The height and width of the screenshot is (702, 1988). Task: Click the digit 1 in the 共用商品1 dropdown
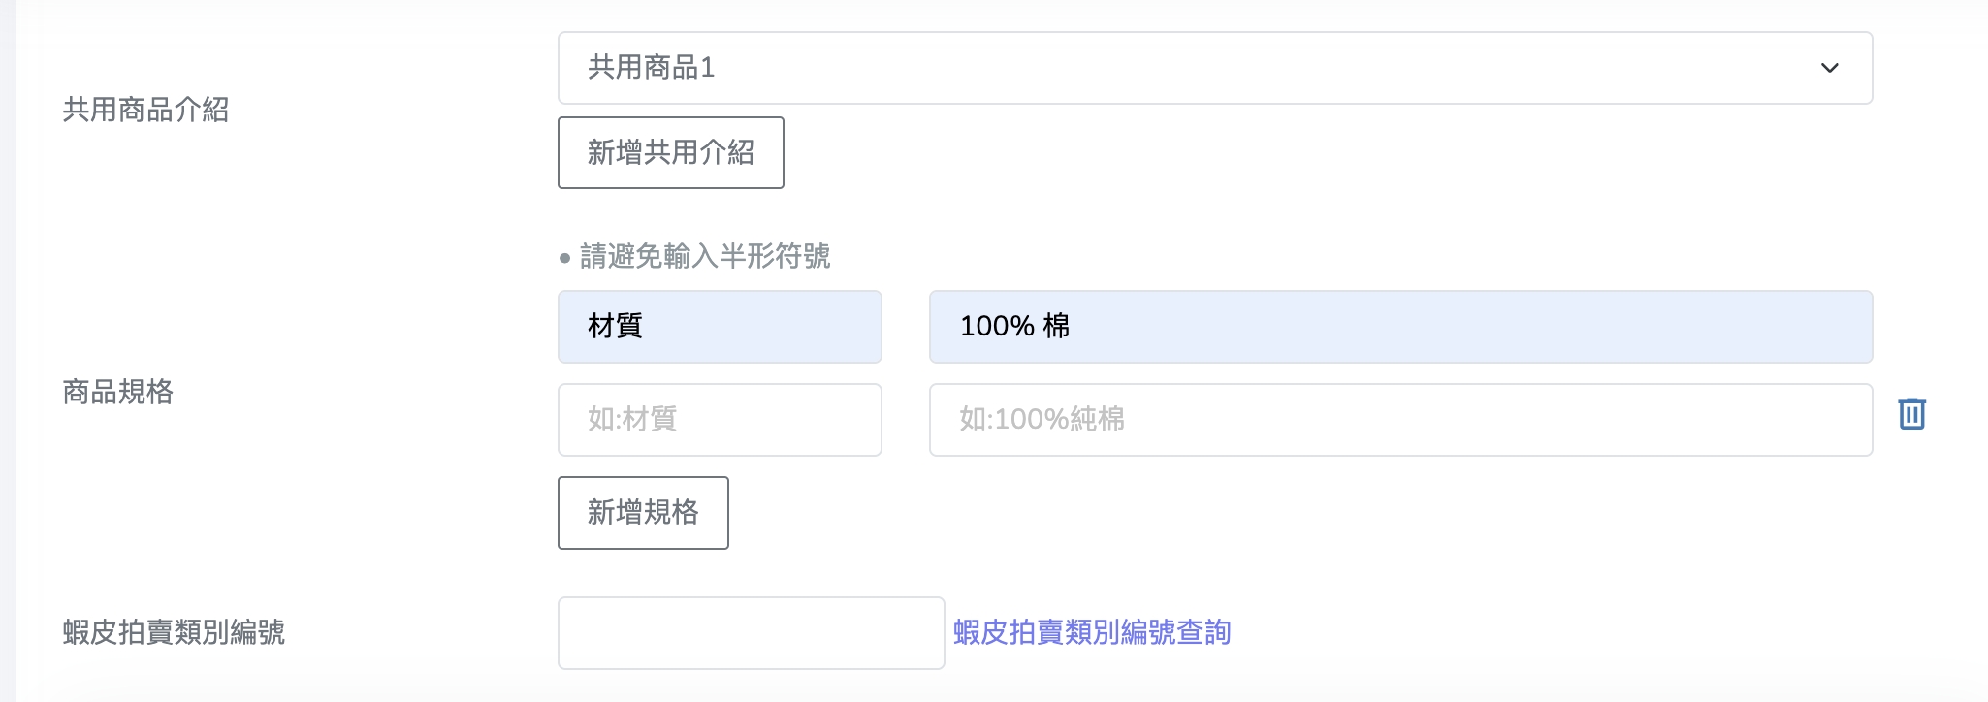point(708,67)
